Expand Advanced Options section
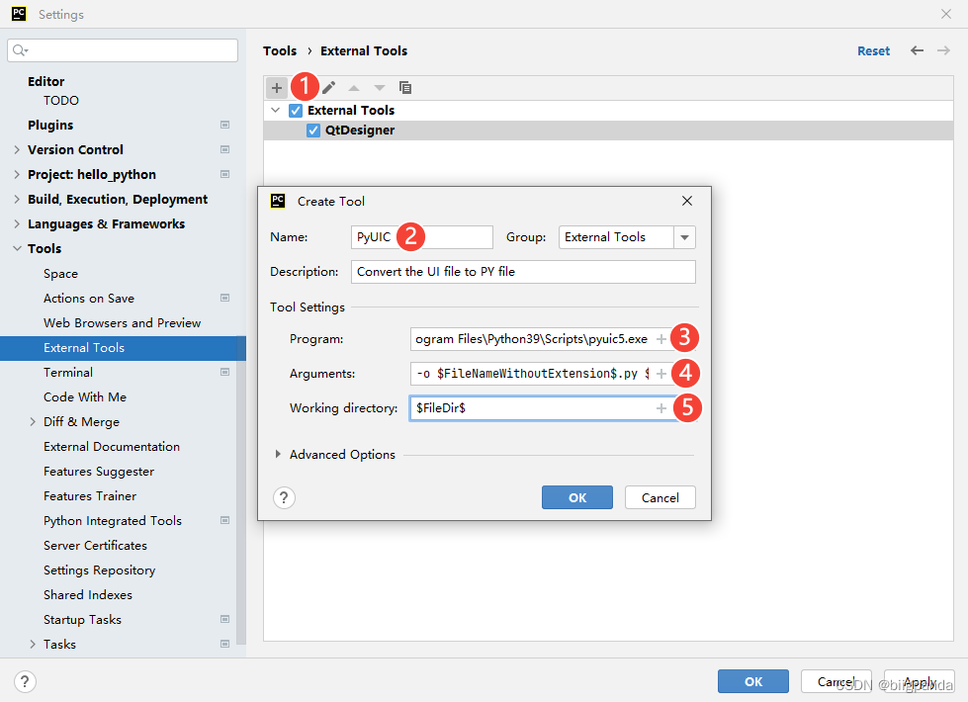The height and width of the screenshot is (702, 968). click(278, 455)
